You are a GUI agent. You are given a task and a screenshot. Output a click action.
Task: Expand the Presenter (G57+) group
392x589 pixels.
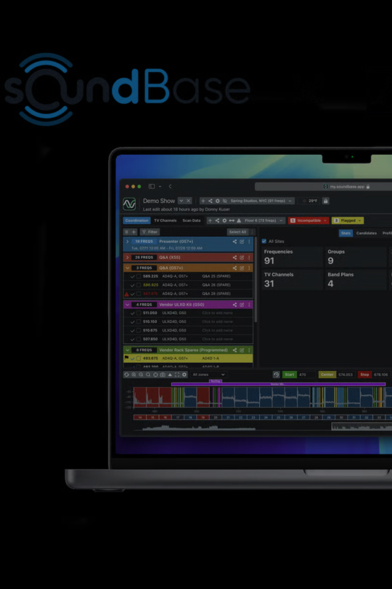[128, 241]
